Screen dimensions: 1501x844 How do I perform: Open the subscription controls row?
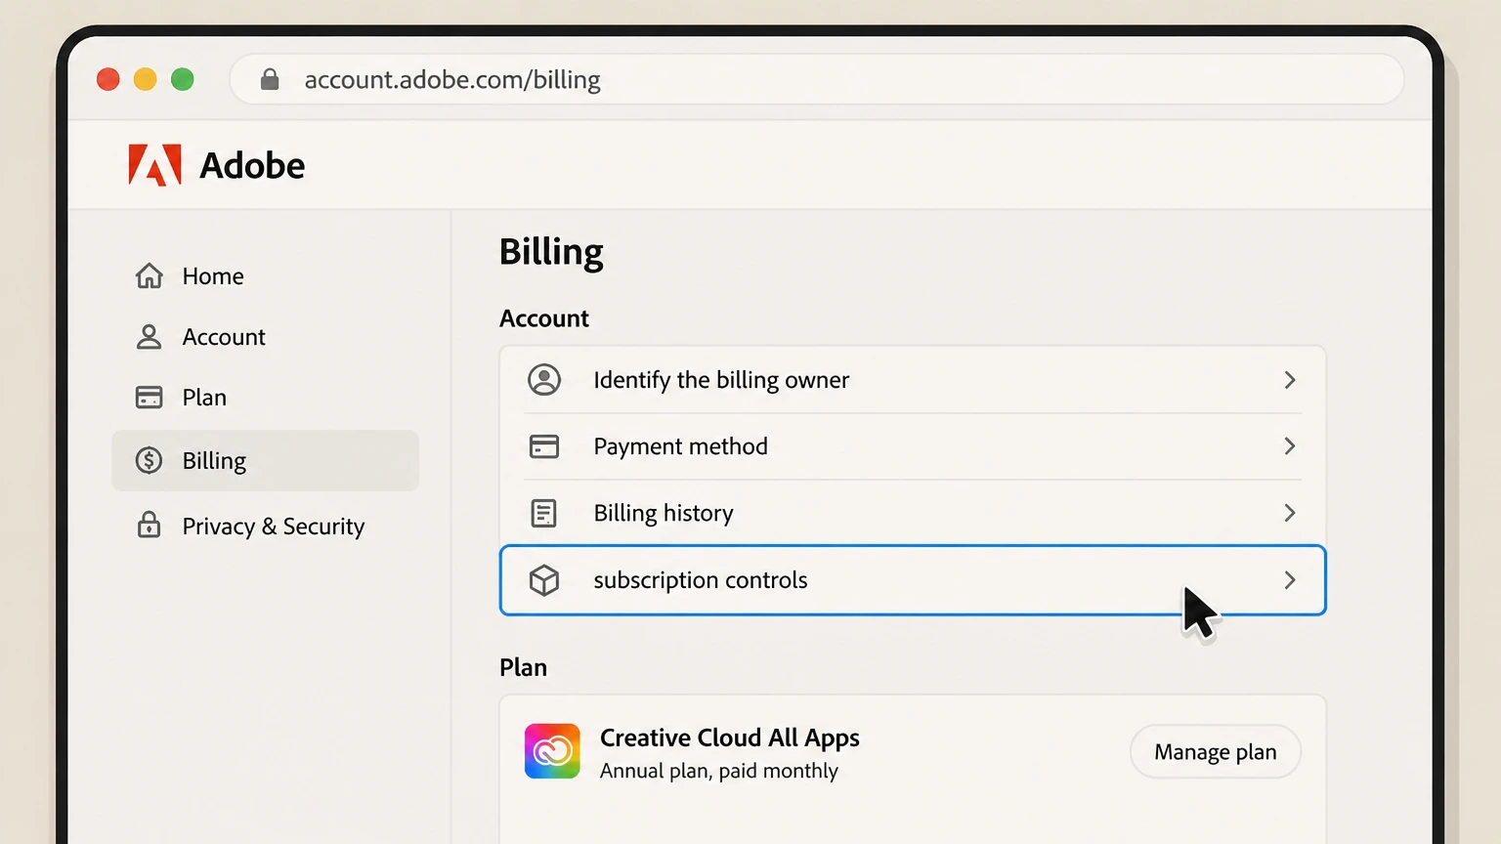click(x=913, y=580)
